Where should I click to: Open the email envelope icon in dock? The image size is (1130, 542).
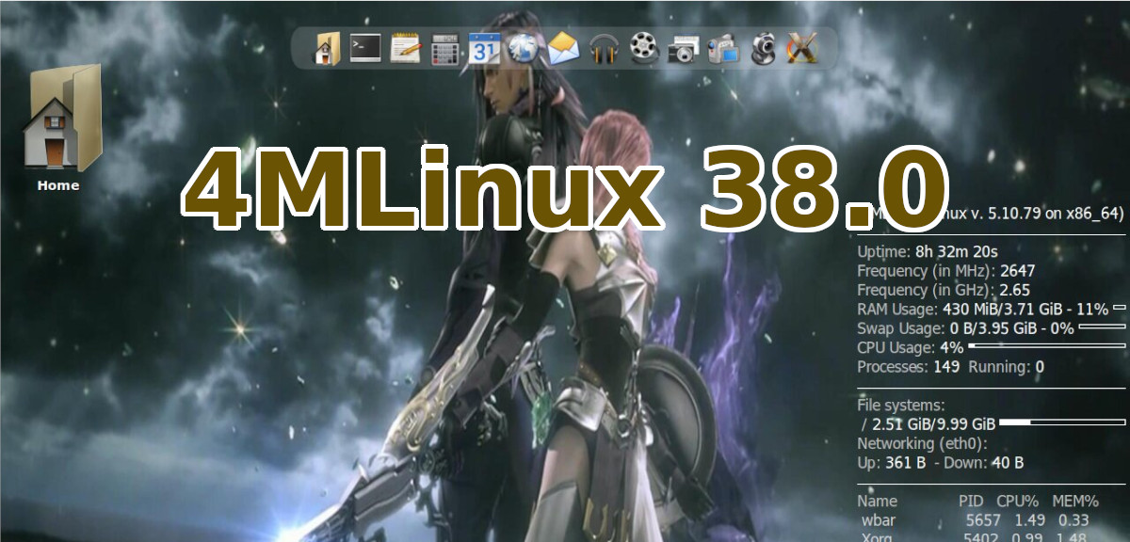[563, 47]
